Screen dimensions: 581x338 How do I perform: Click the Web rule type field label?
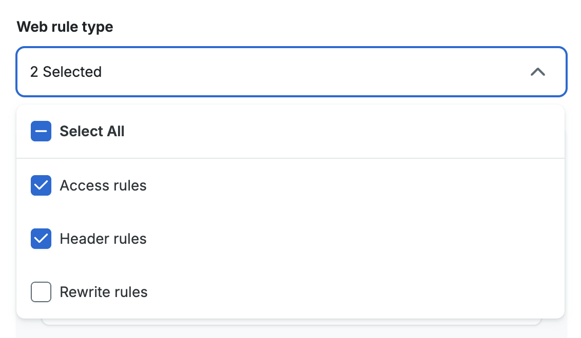coord(65,27)
